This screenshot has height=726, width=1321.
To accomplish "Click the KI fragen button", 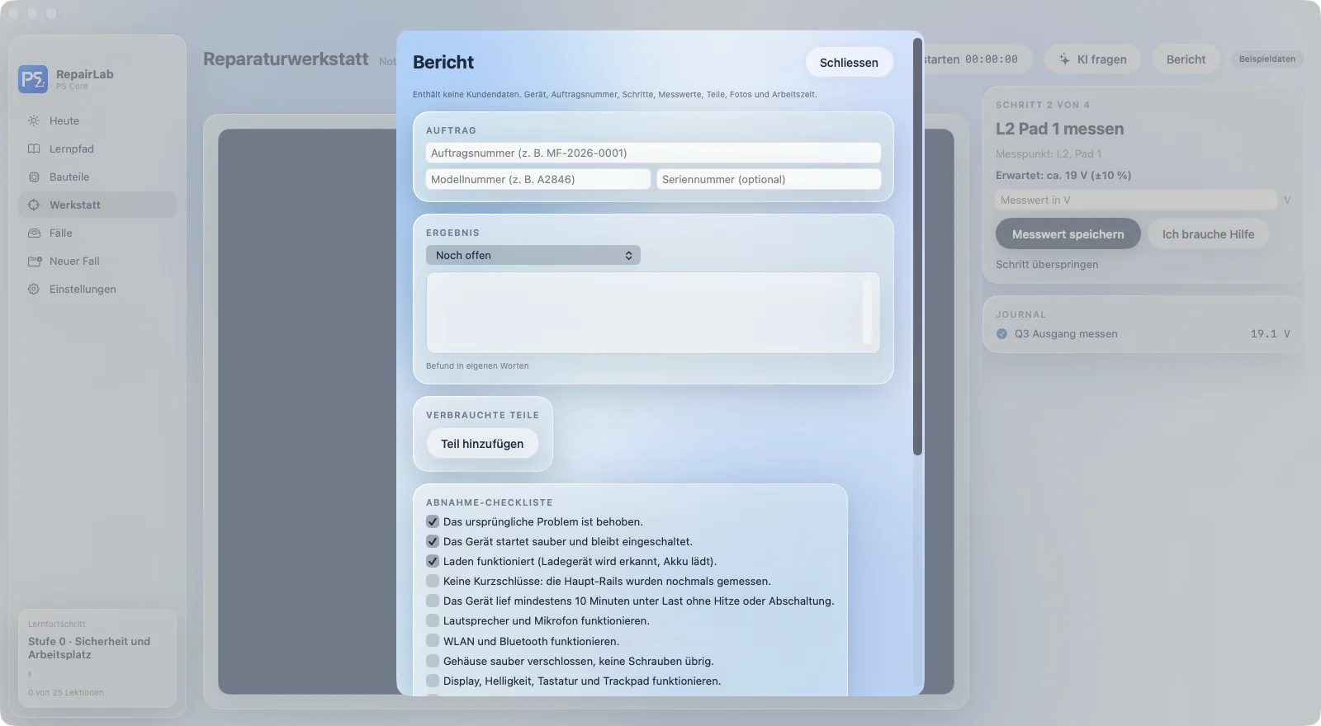I will point(1092,59).
